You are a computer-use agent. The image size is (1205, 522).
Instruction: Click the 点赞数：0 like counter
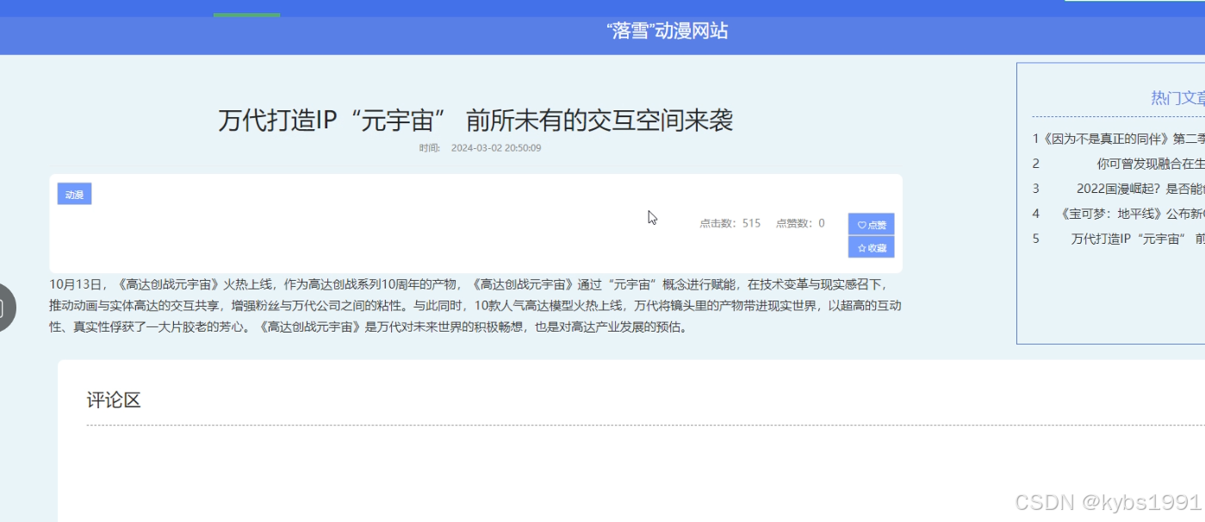click(800, 223)
